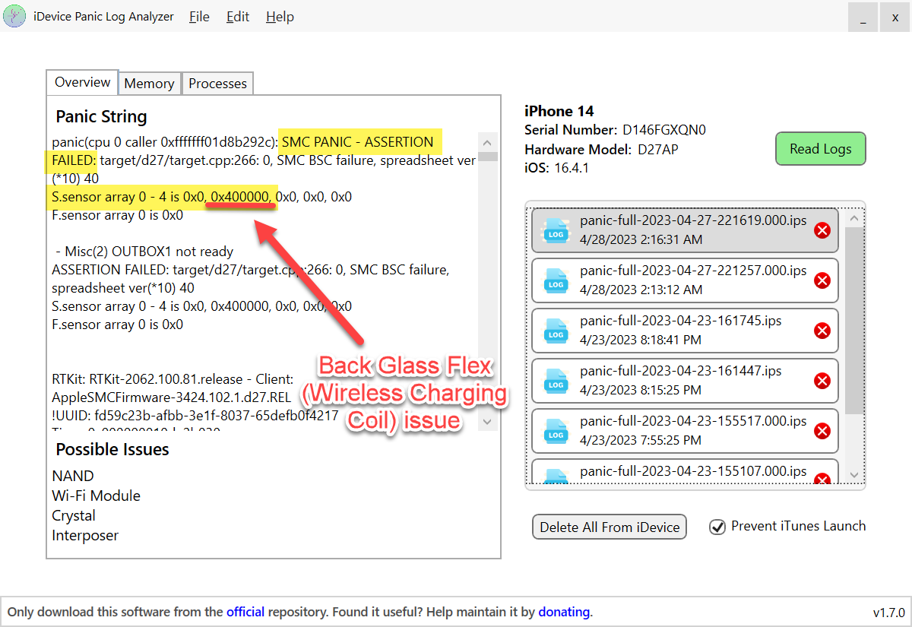This screenshot has width=912, height=627.
Task: Close the application window
Action: tap(895, 18)
